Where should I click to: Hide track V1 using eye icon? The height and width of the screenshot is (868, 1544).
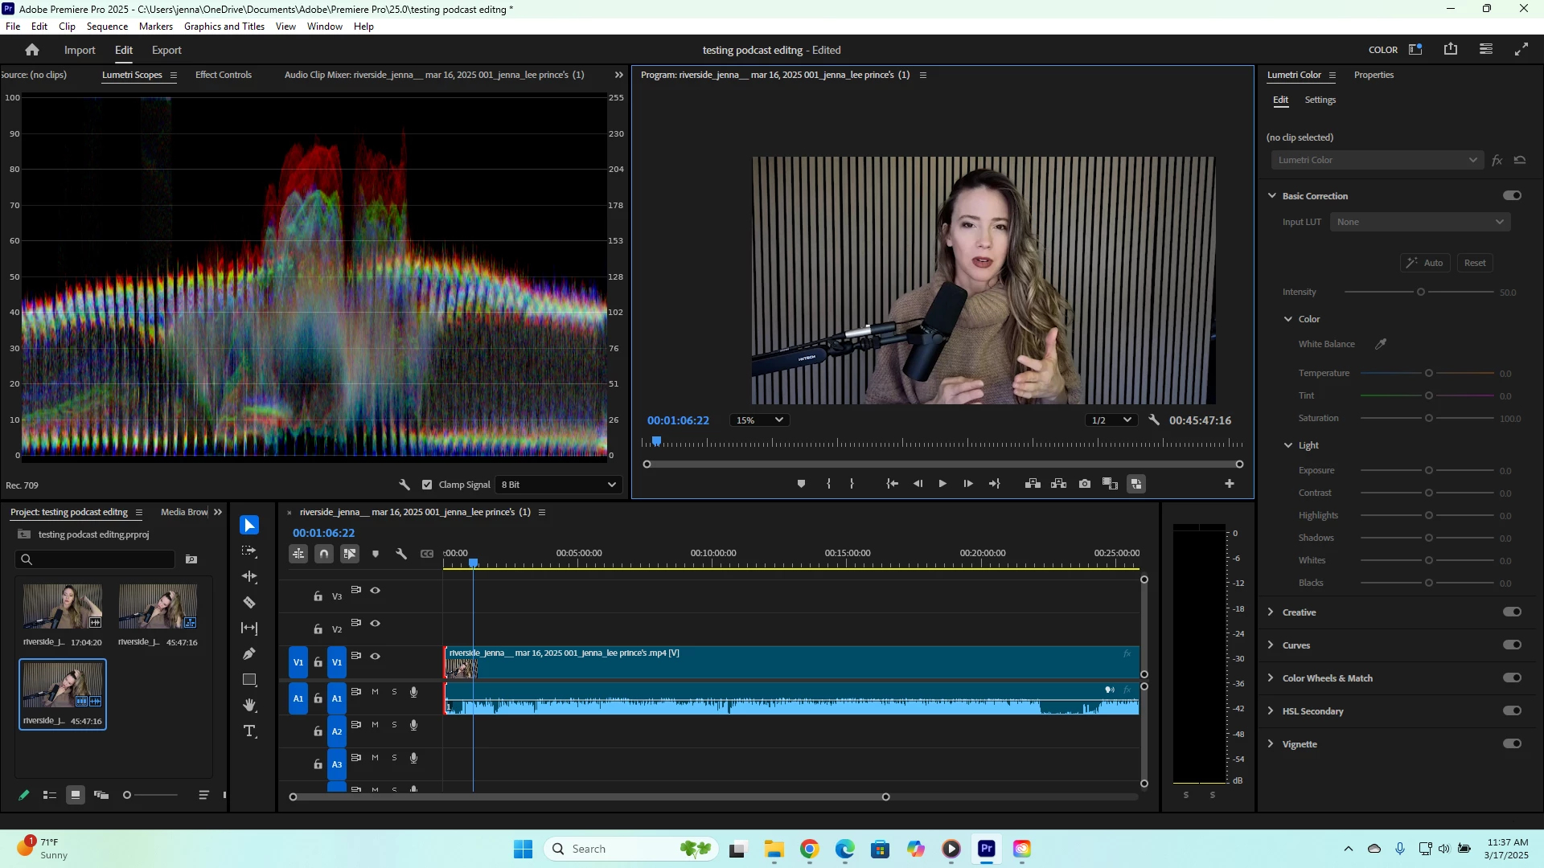tap(375, 657)
